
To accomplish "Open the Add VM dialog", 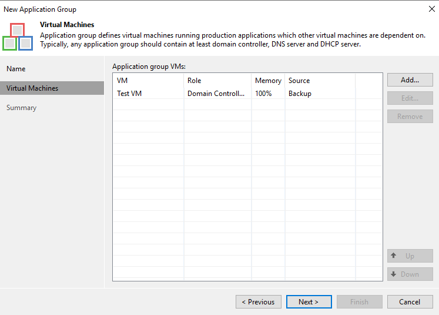I will (x=410, y=80).
